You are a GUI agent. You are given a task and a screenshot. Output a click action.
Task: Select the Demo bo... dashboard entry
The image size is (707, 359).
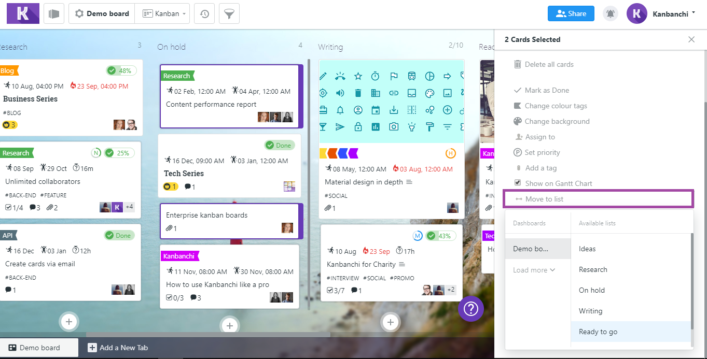[538, 249]
